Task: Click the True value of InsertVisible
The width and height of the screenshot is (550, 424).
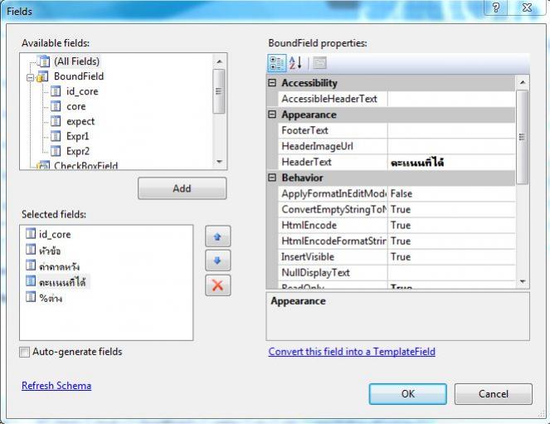Action: coord(401,256)
